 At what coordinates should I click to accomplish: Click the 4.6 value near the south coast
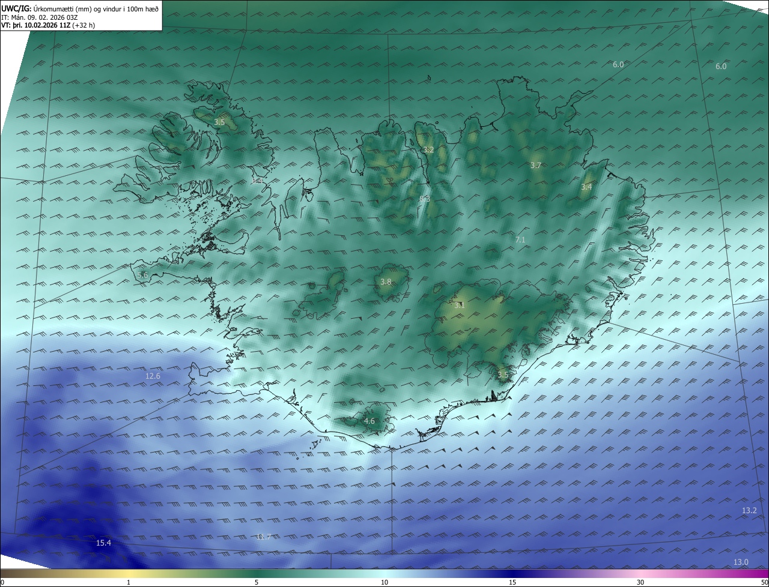[x=369, y=421]
